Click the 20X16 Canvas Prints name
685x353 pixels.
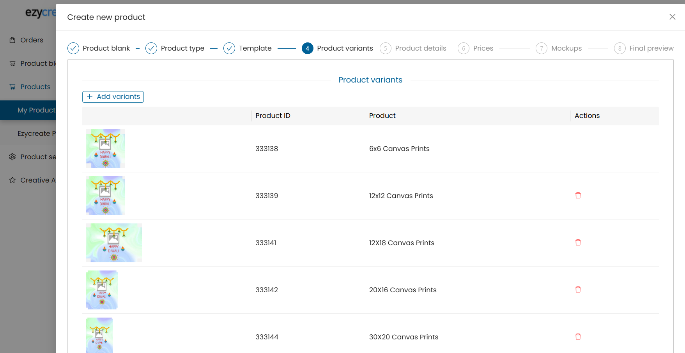(403, 290)
